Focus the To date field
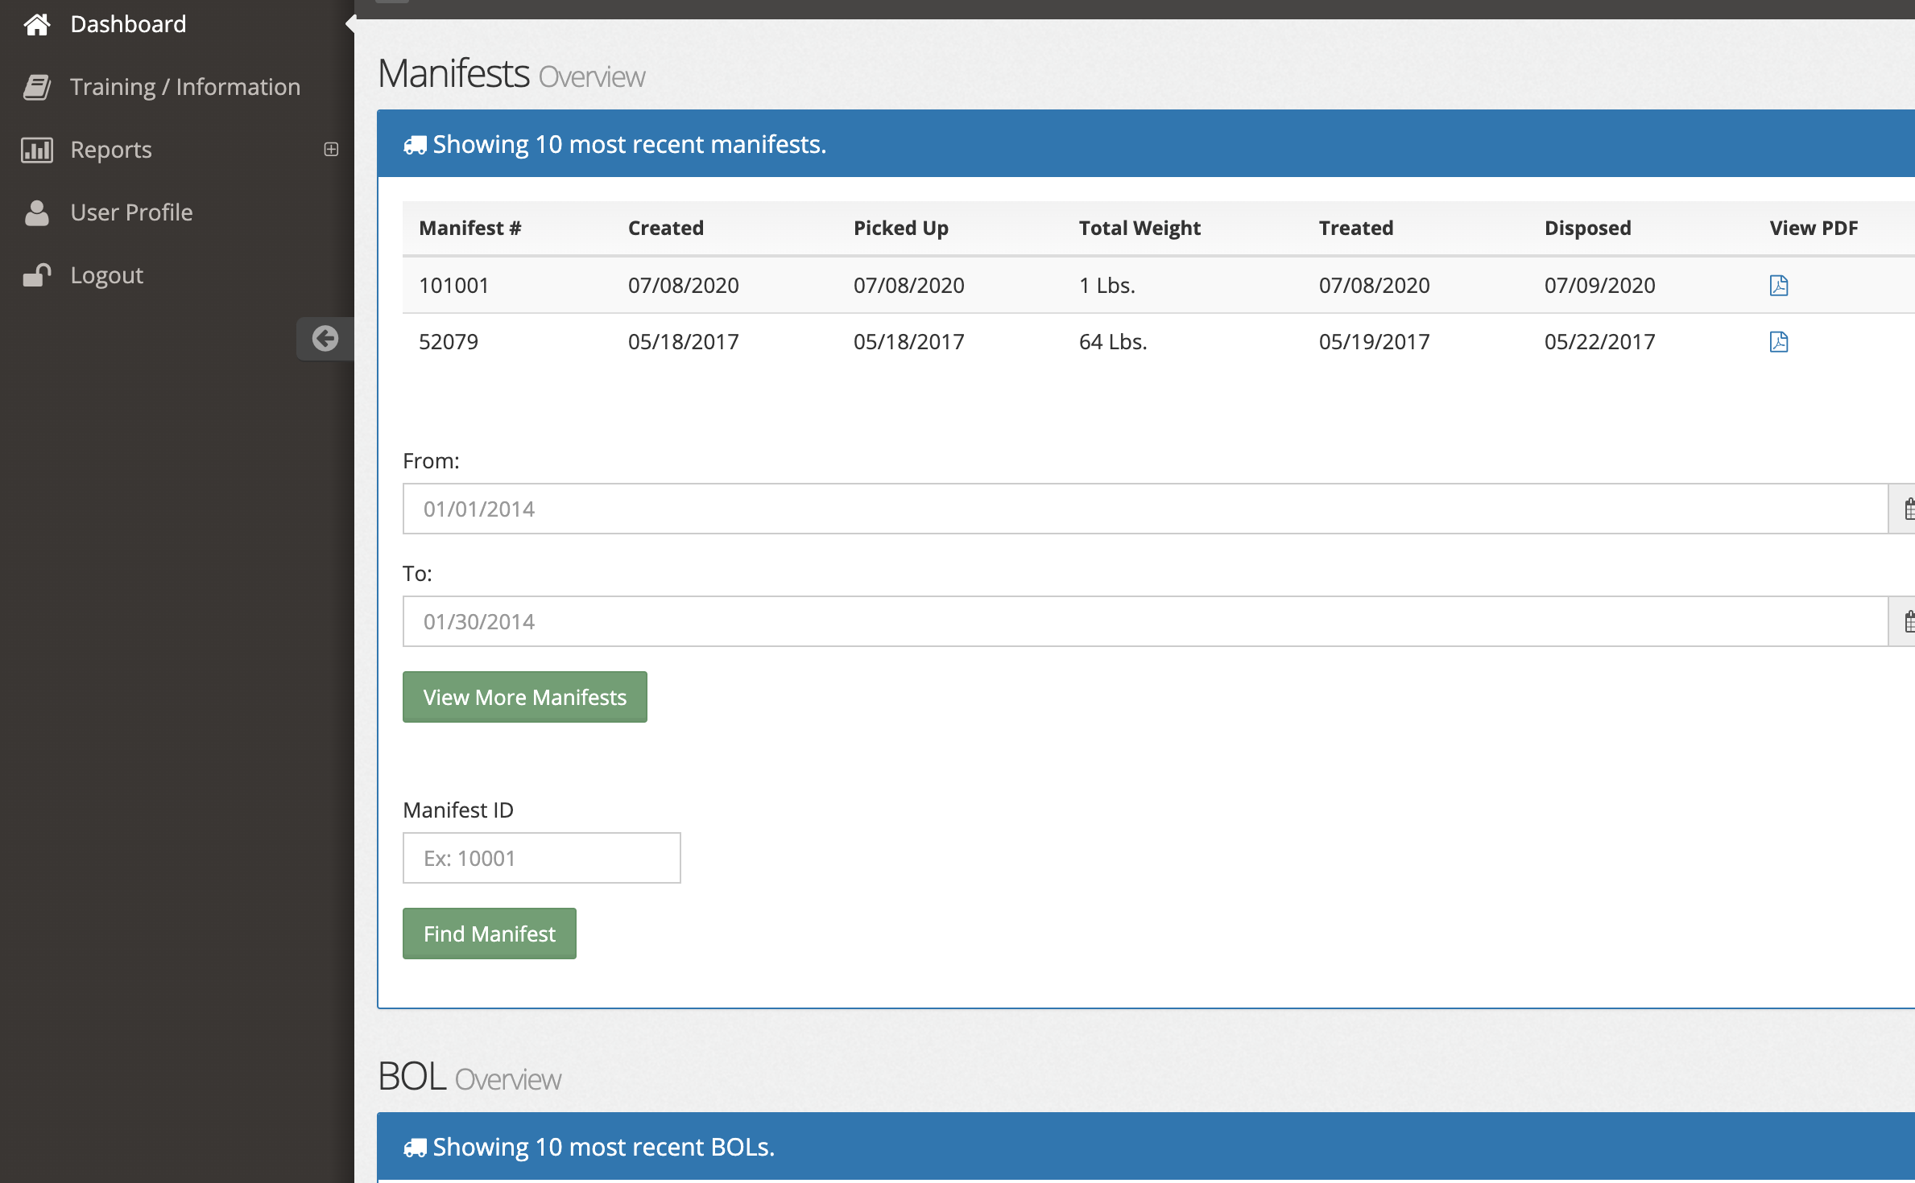1915x1183 pixels. pyautogui.click(x=1145, y=621)
